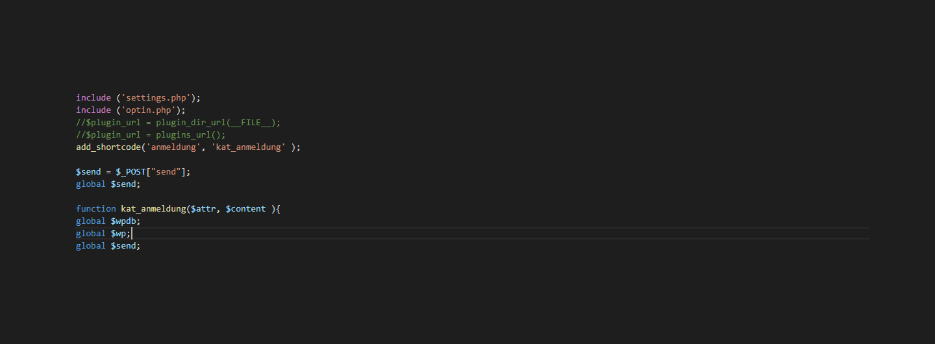Click the last line's $send variable
This screenshot has width=935, height=344.
click(123, 246)
